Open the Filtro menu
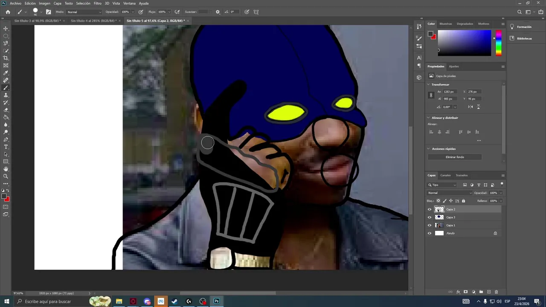 [x=98, y=3]
